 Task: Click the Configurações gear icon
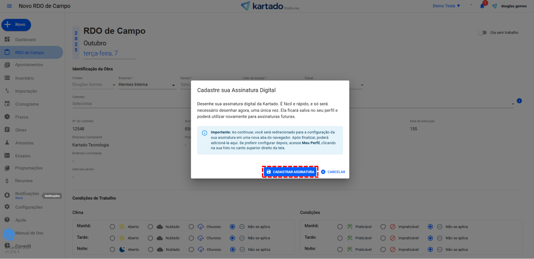pos(7,207)
